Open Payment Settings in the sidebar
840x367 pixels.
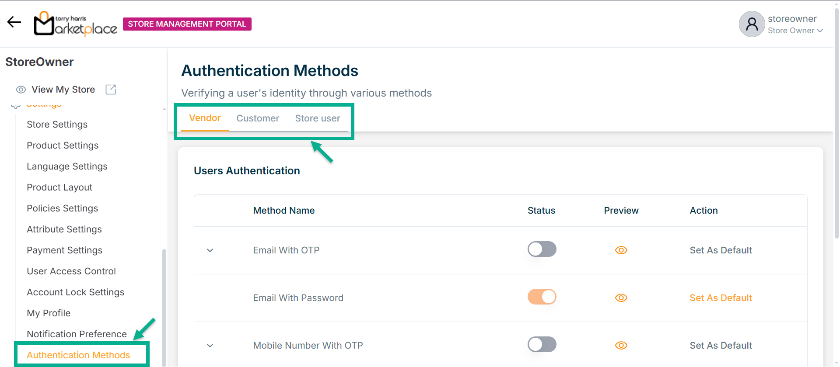pyautogui.click(x=64, y=250)
